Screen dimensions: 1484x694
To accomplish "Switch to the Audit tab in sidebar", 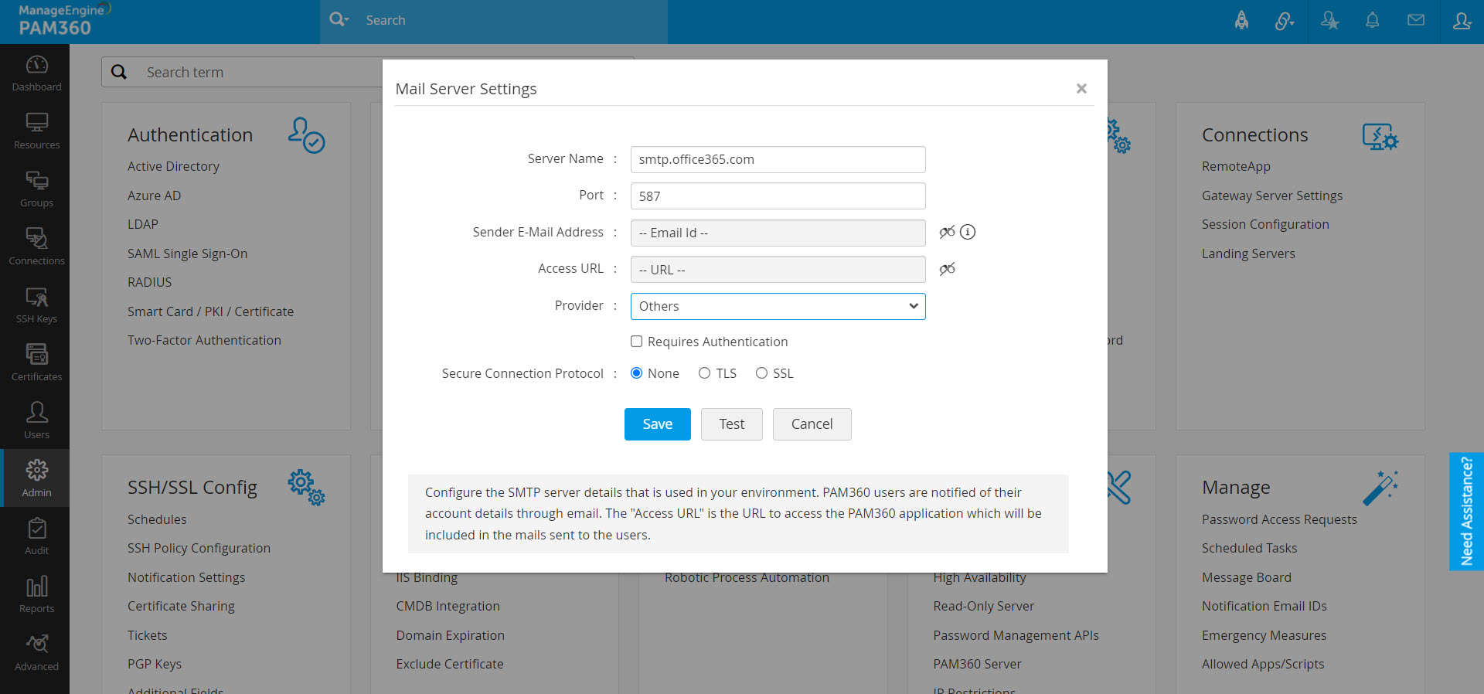I will coord(36,537).
